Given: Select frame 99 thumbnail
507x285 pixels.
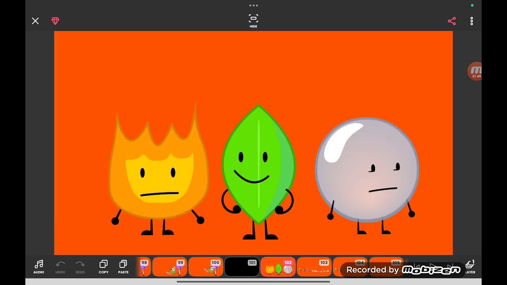Looking at the screenshot, I should coord(170,267).
